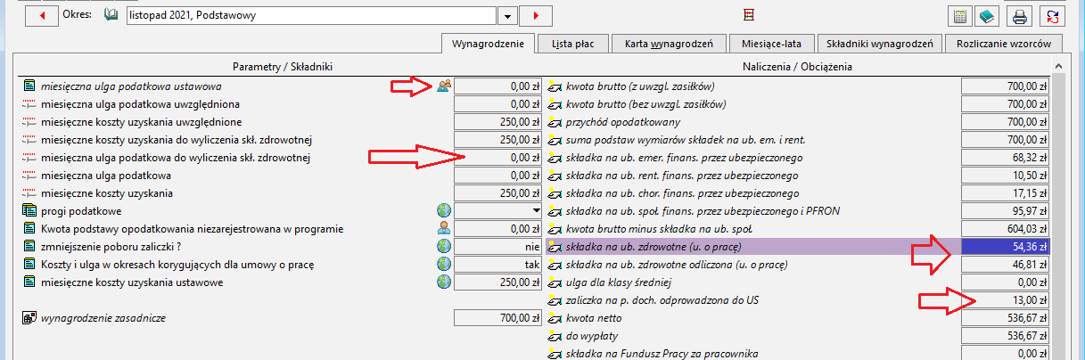Click the 'Naliczenia / Obciążenia' column header

pos(797,67)
